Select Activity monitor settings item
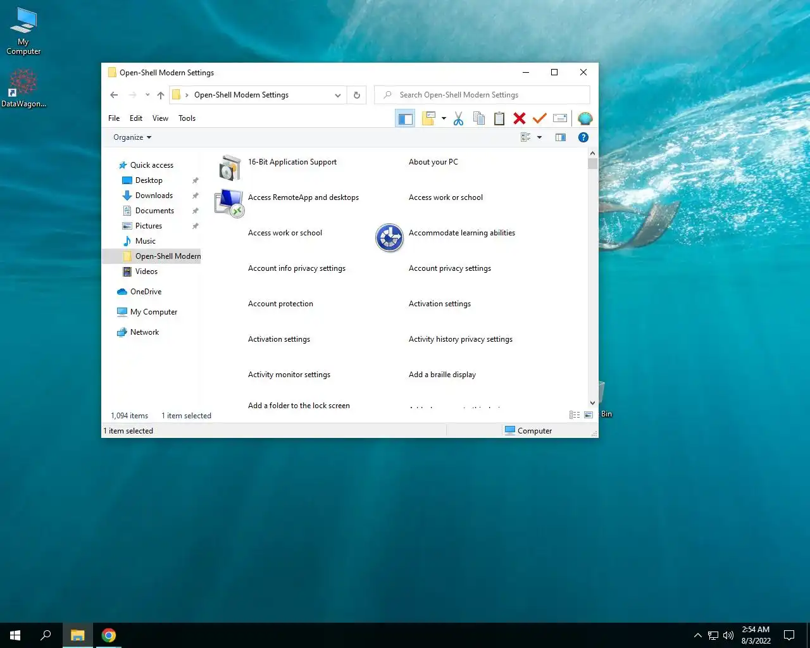The width and height of the screenshot is (810, 648). pos(289,375)
